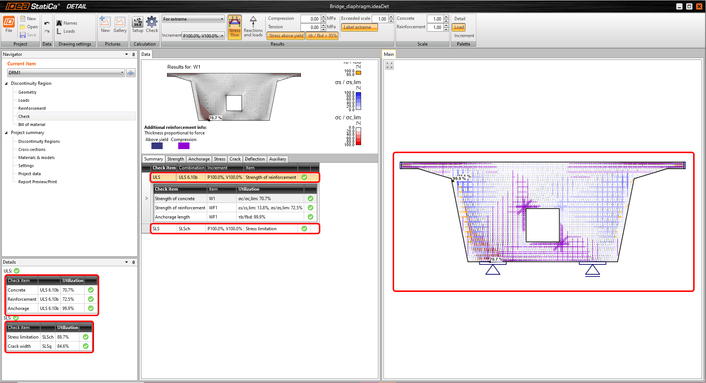Switch to the Anchorage tab
706x383 pixels.
[199, 159]
